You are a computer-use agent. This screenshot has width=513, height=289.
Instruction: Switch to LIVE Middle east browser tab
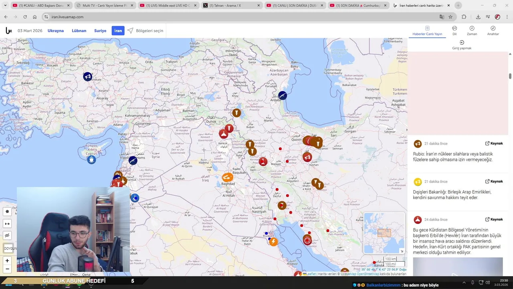click(x=168, y=6)
